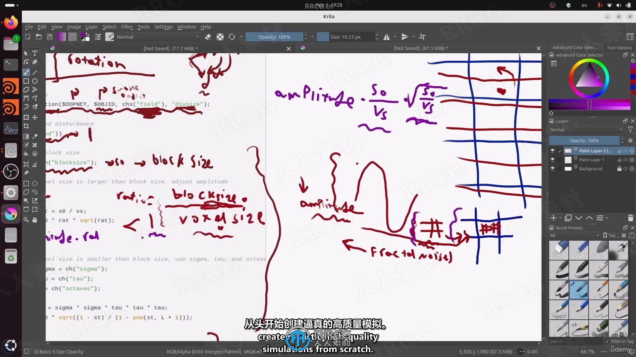Select the Polygon tool

click(26, 90)
